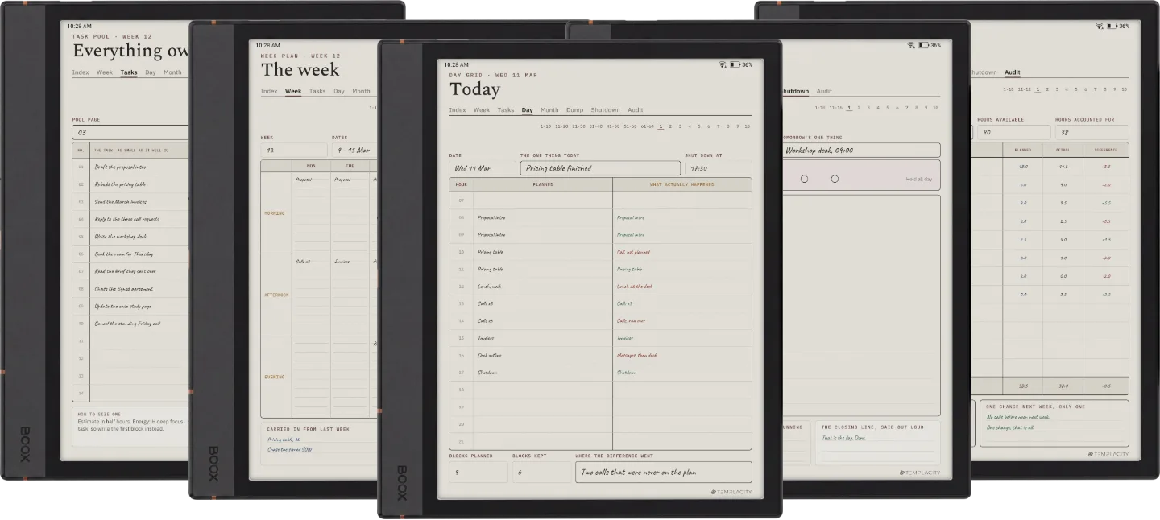Tap the Dates field showing 9 - 15 Mar

tap(354, 150)
